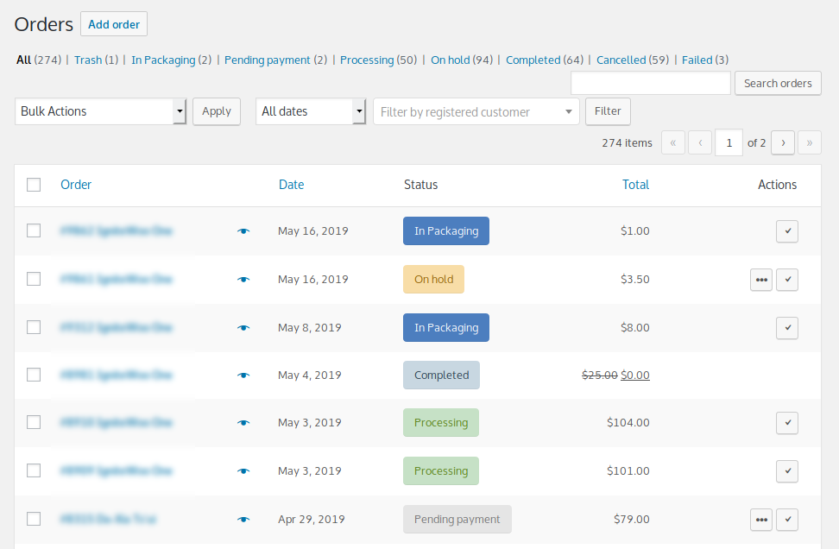Click the checkmark action for the $104.00 order
The width and height of the screenshot is (839, 549).
(x=787, y=423)
